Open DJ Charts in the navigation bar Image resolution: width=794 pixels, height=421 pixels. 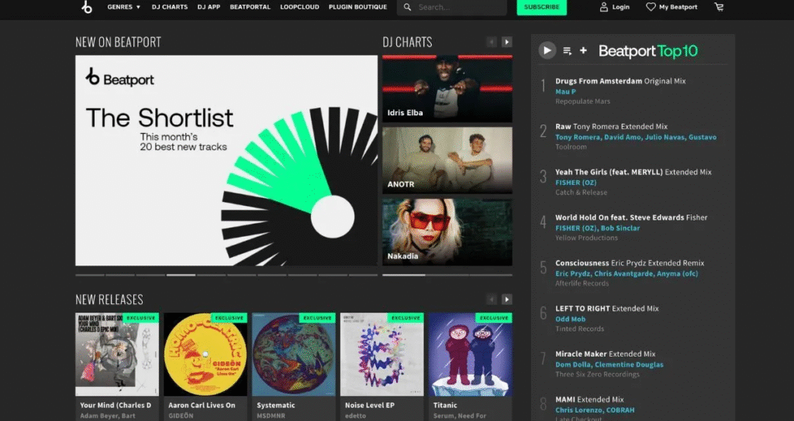point(170,7)
